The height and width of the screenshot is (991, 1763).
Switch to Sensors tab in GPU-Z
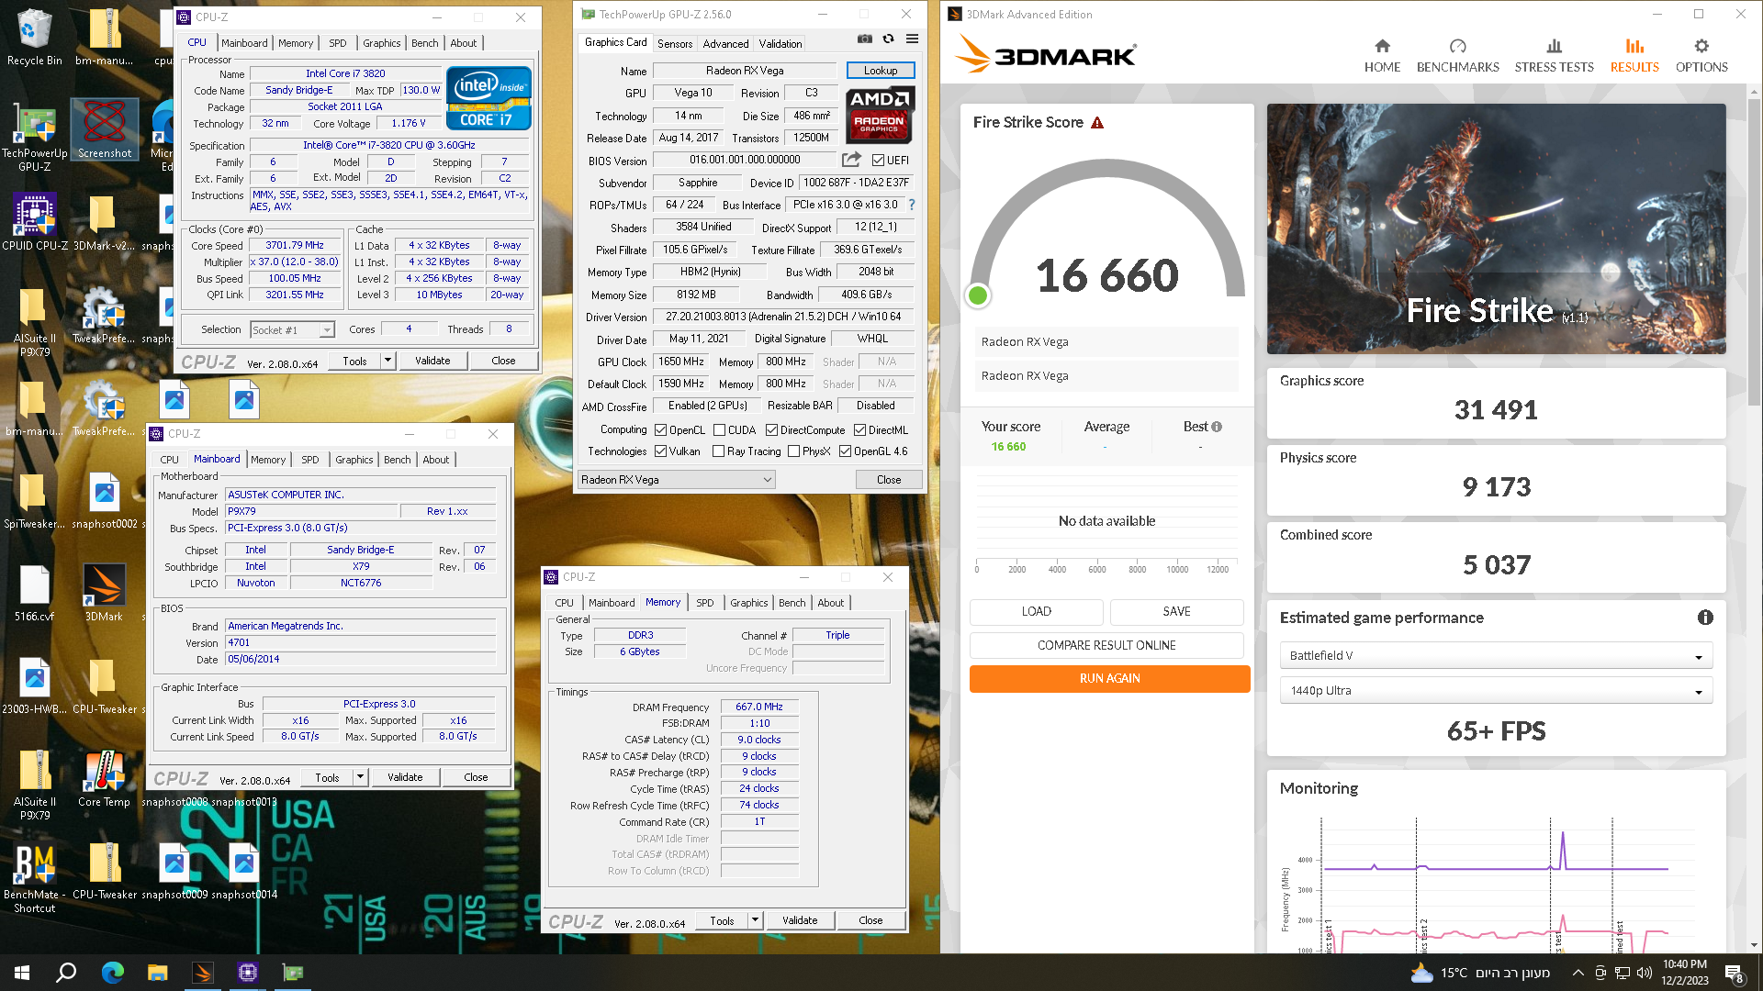675,43
